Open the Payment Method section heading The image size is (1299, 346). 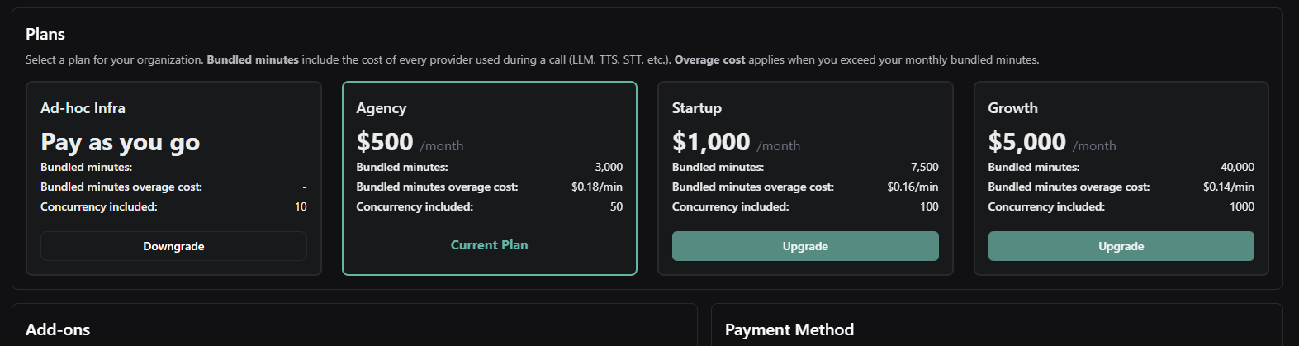(x=789, y=329)
